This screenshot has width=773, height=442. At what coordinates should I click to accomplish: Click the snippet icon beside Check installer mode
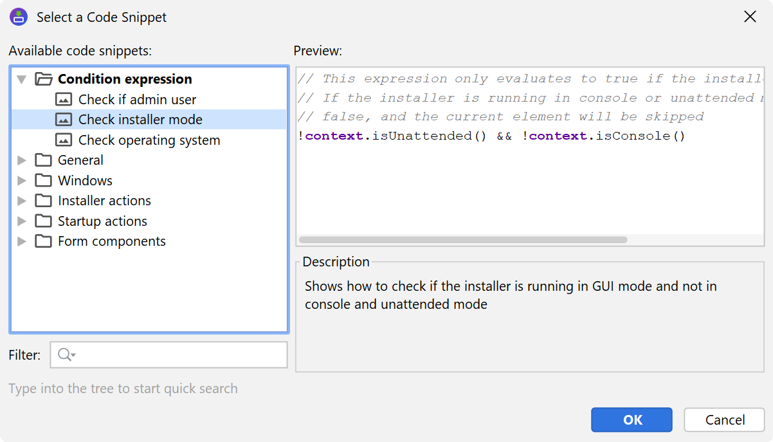click(x=64, y=120)
